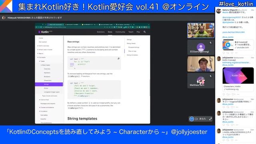Like the こういう高速化 tweet
This screenshot has width=256, height=144.
coord(232,125)
